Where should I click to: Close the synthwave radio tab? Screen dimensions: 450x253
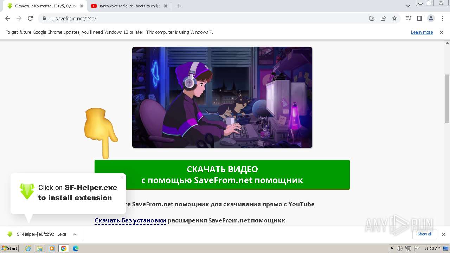[x=166, y=6]
